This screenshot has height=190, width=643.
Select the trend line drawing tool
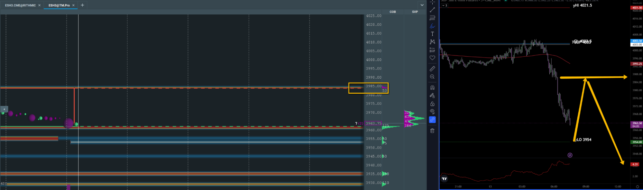pyautogui.click(x=432, y=10)
